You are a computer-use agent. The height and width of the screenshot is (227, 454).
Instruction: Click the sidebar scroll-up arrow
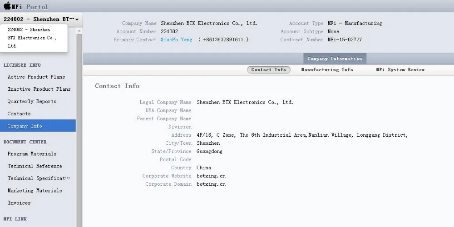(79, 31)
